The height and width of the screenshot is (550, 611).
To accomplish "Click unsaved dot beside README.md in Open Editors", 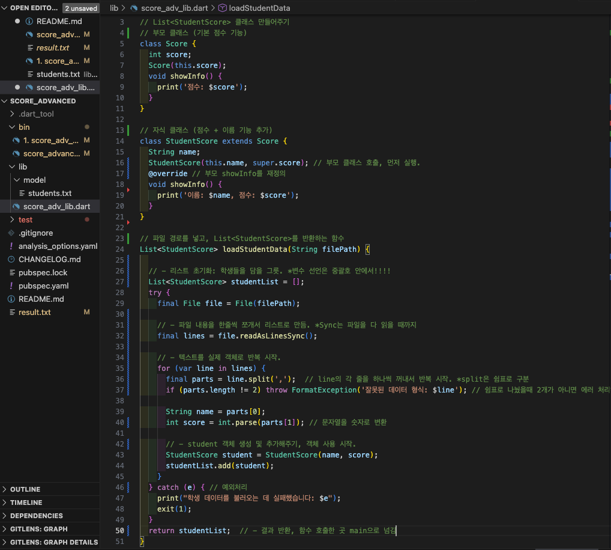I will coord(17,21).
